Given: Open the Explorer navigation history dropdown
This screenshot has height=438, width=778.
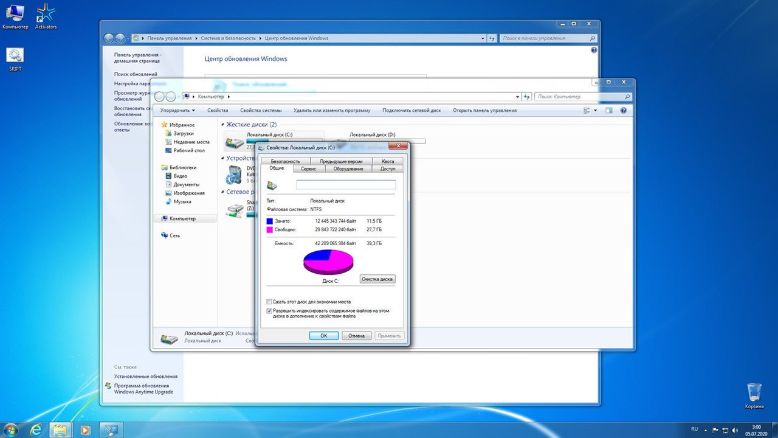Looking at the screenshot, I should tap(179, 97).
